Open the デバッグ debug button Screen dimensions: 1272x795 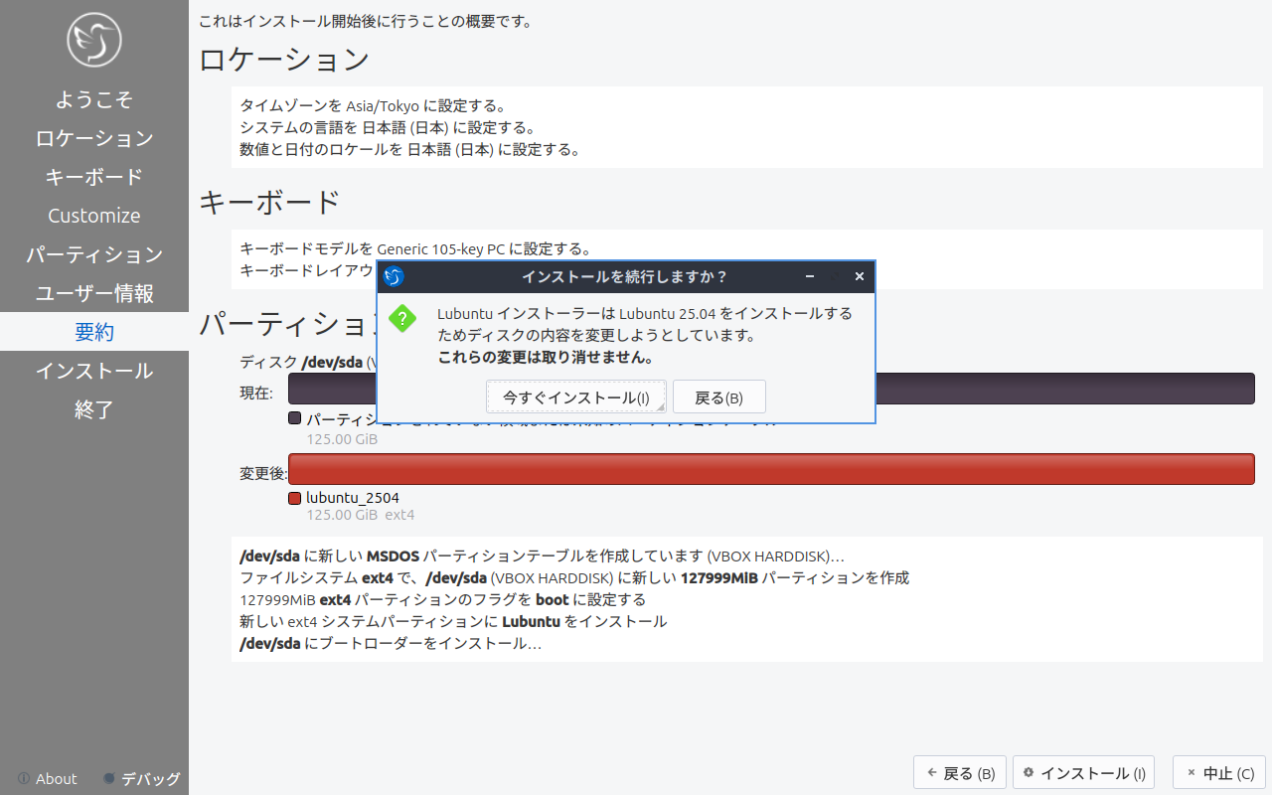point(142,779)
